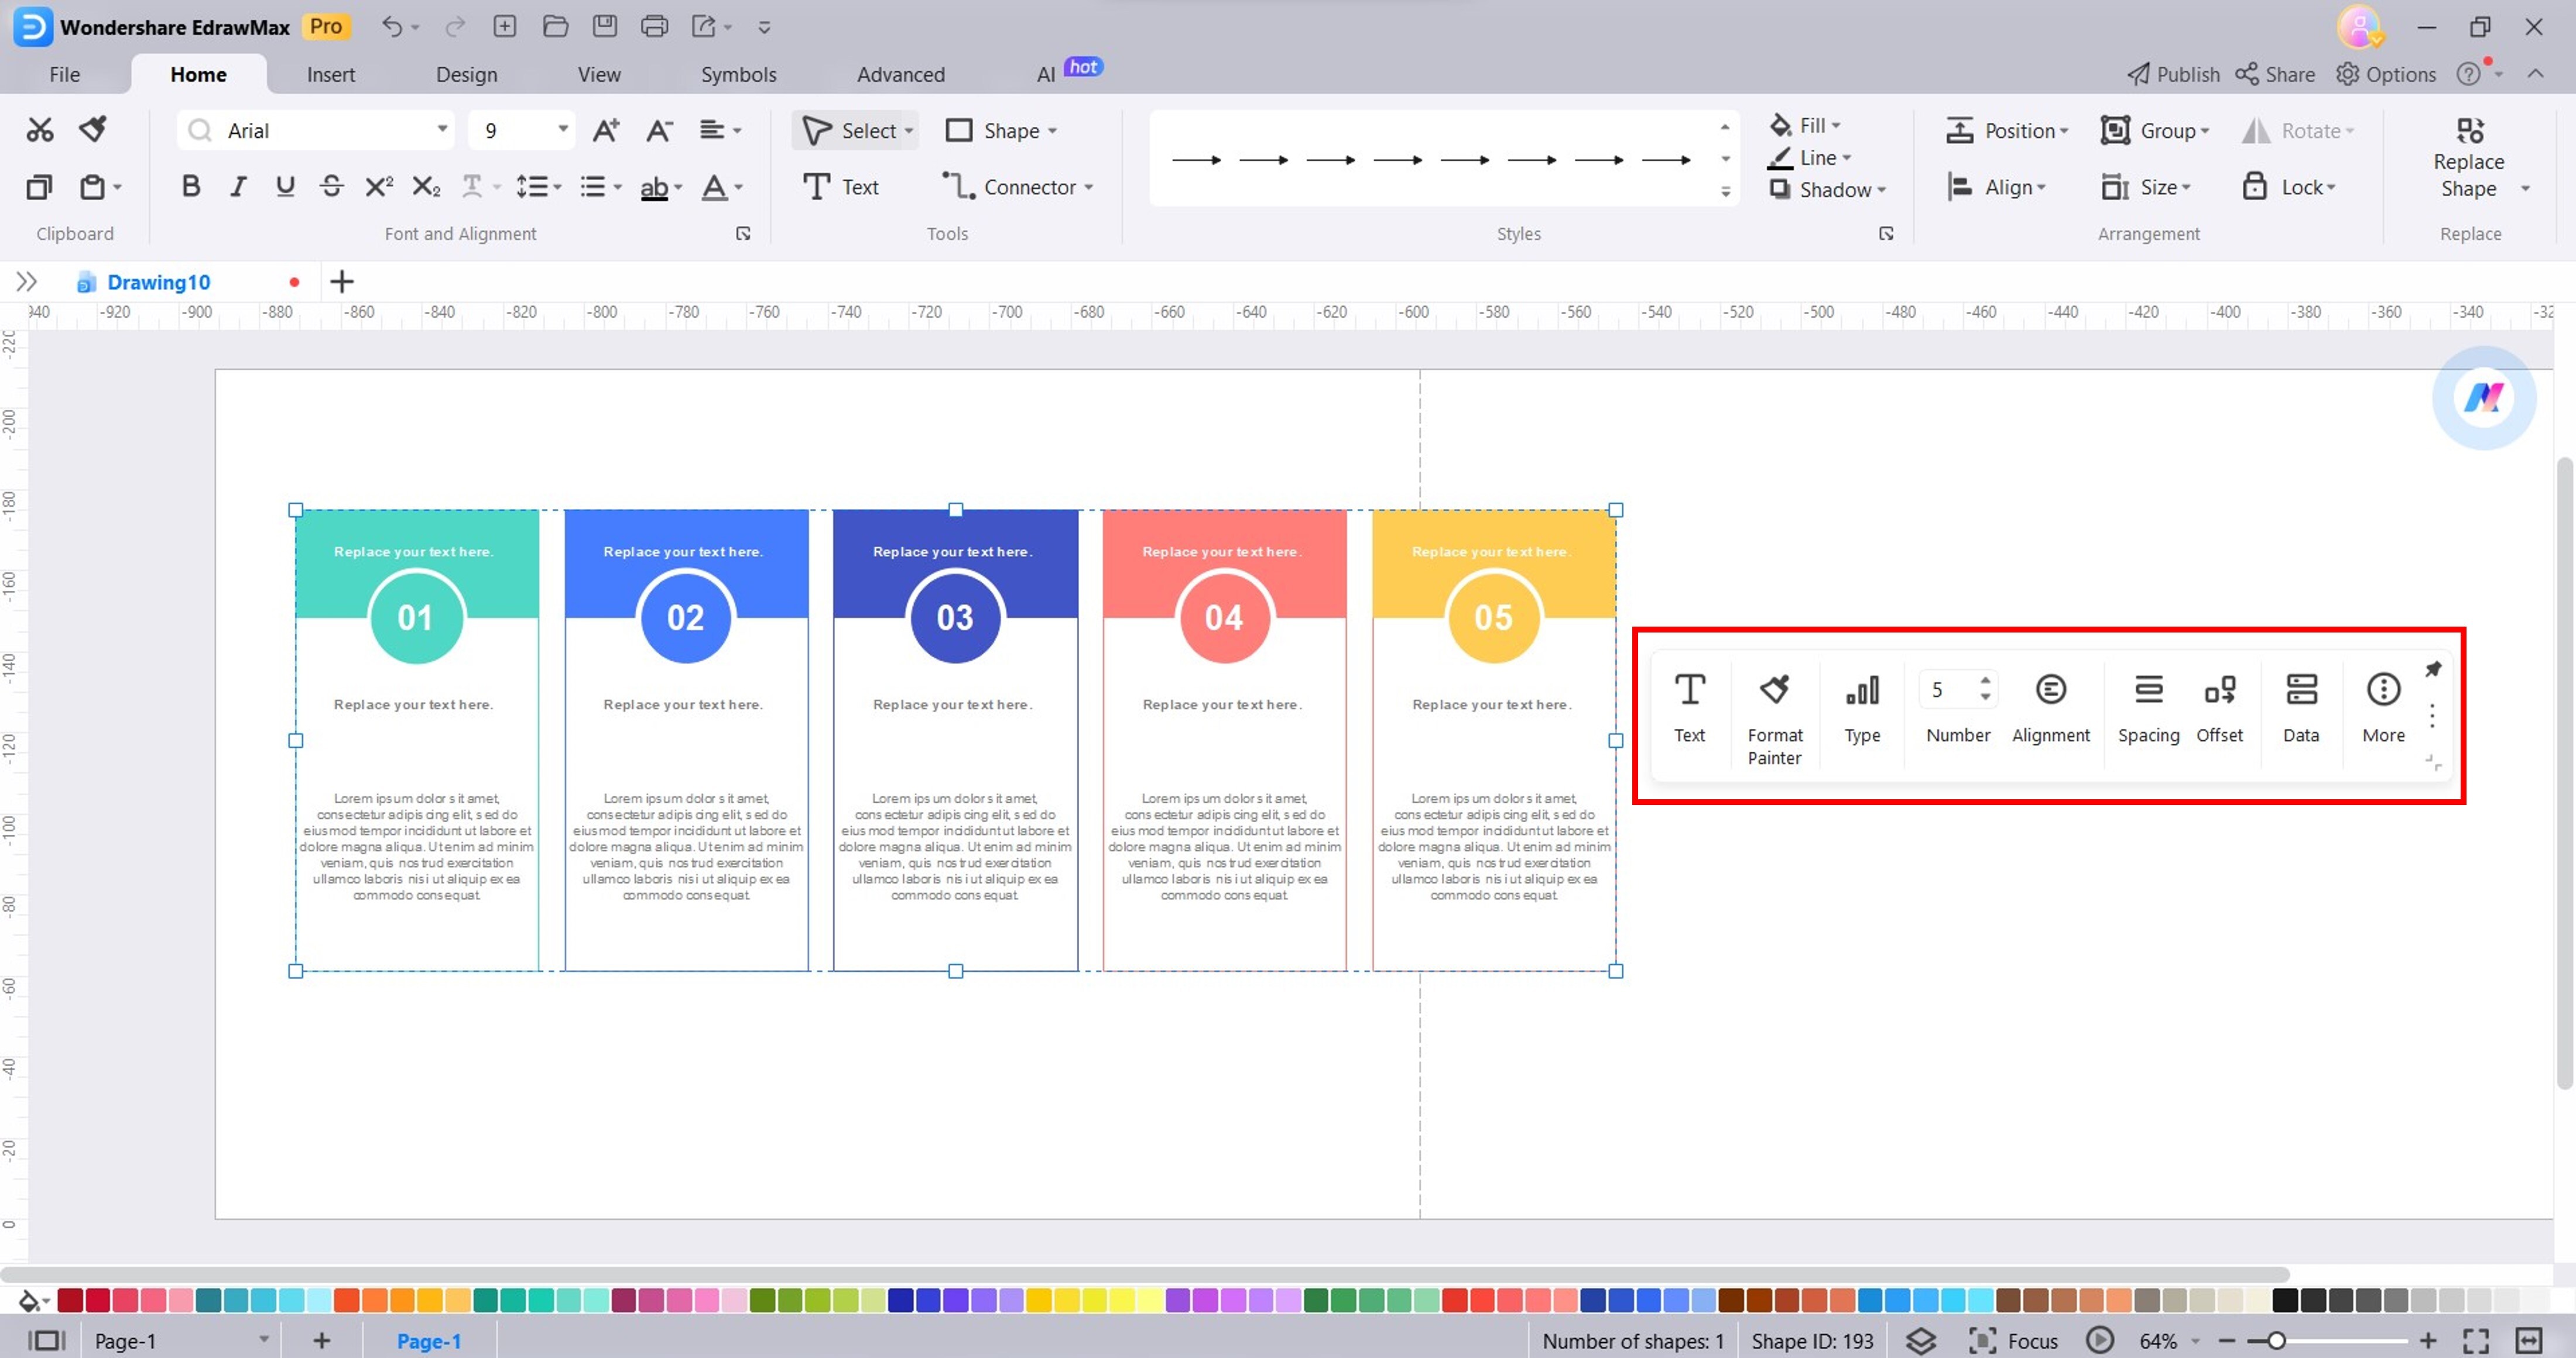Open the Data icon in floating toolbar

(2301, 689)
